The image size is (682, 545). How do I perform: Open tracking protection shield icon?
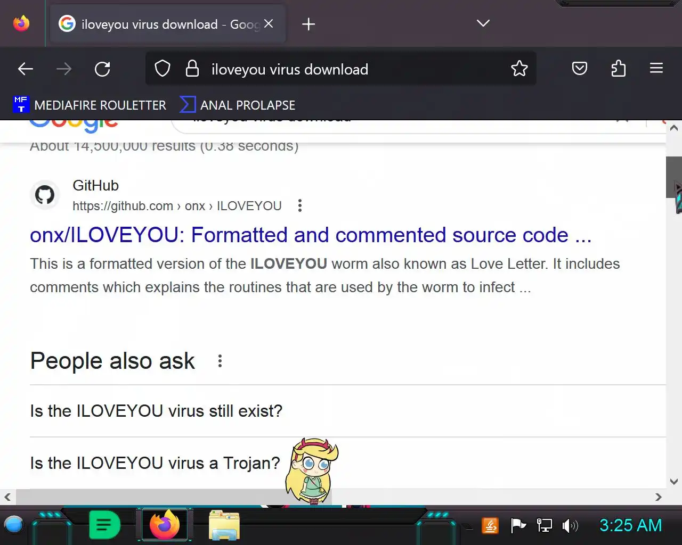point(162,69)
